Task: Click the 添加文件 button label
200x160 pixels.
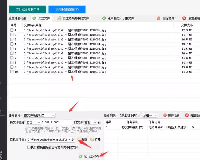Action: [x=44, y=18]
